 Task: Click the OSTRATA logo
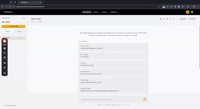click(8, 12)
